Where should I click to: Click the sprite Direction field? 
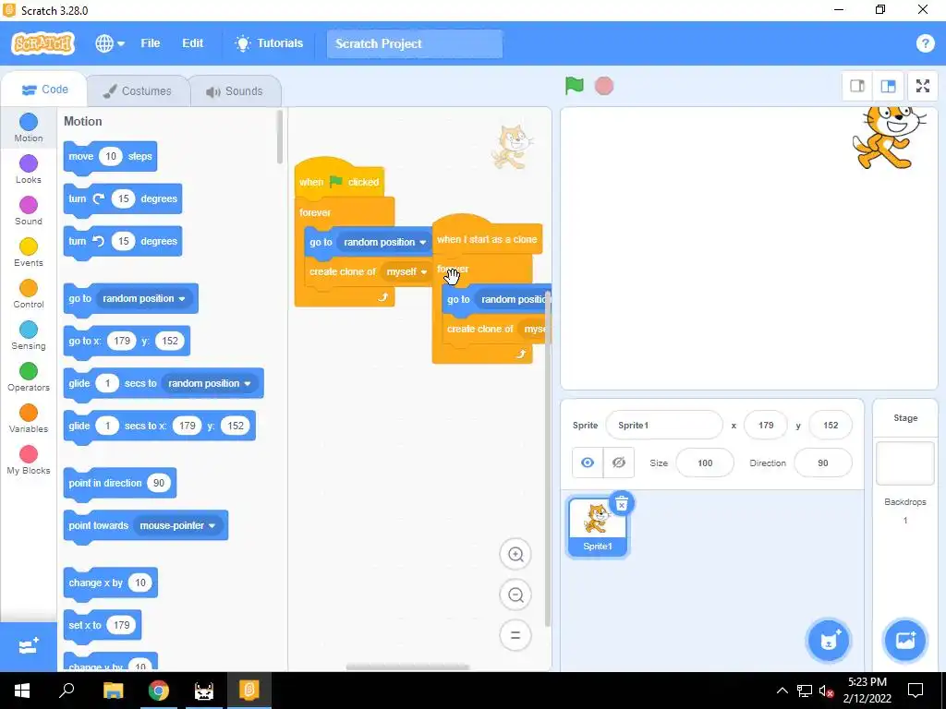click(x=823, y=463)
